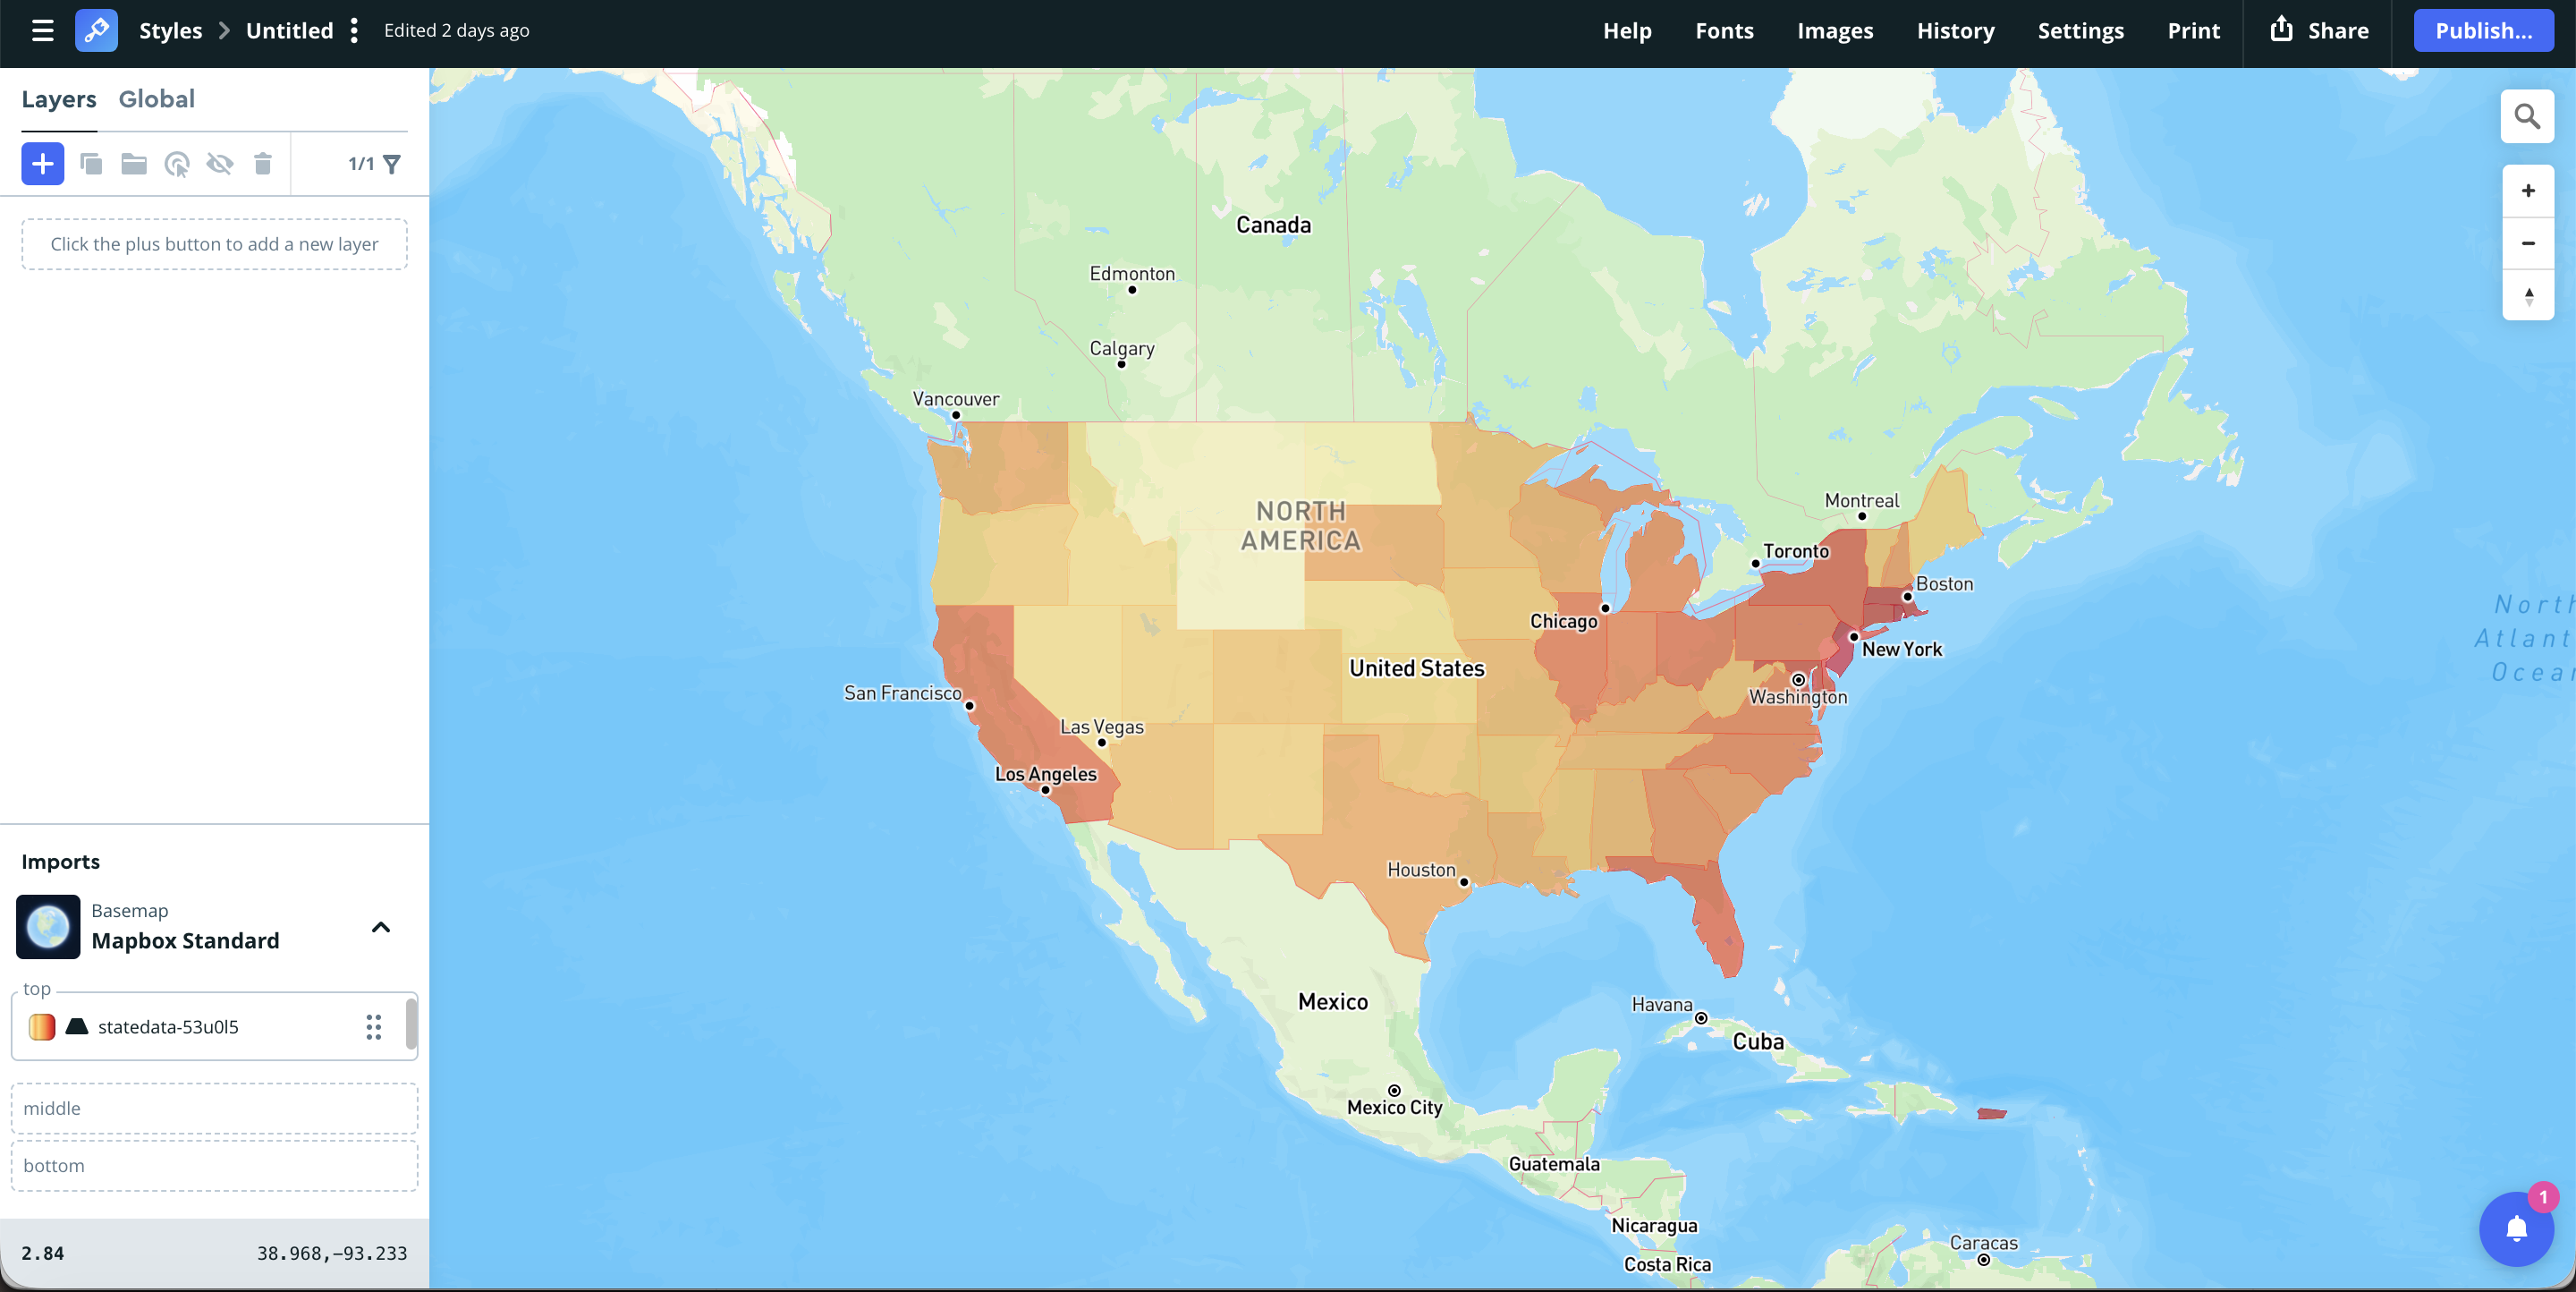
Task: Open the layer filter funnel
Action: [392, 164]
